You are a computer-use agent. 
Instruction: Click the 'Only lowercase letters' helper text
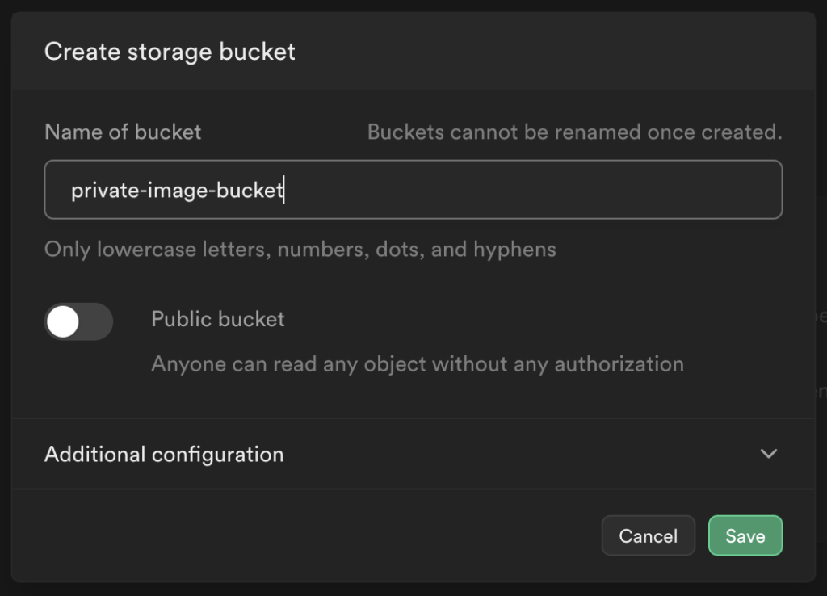click(300, 249)
